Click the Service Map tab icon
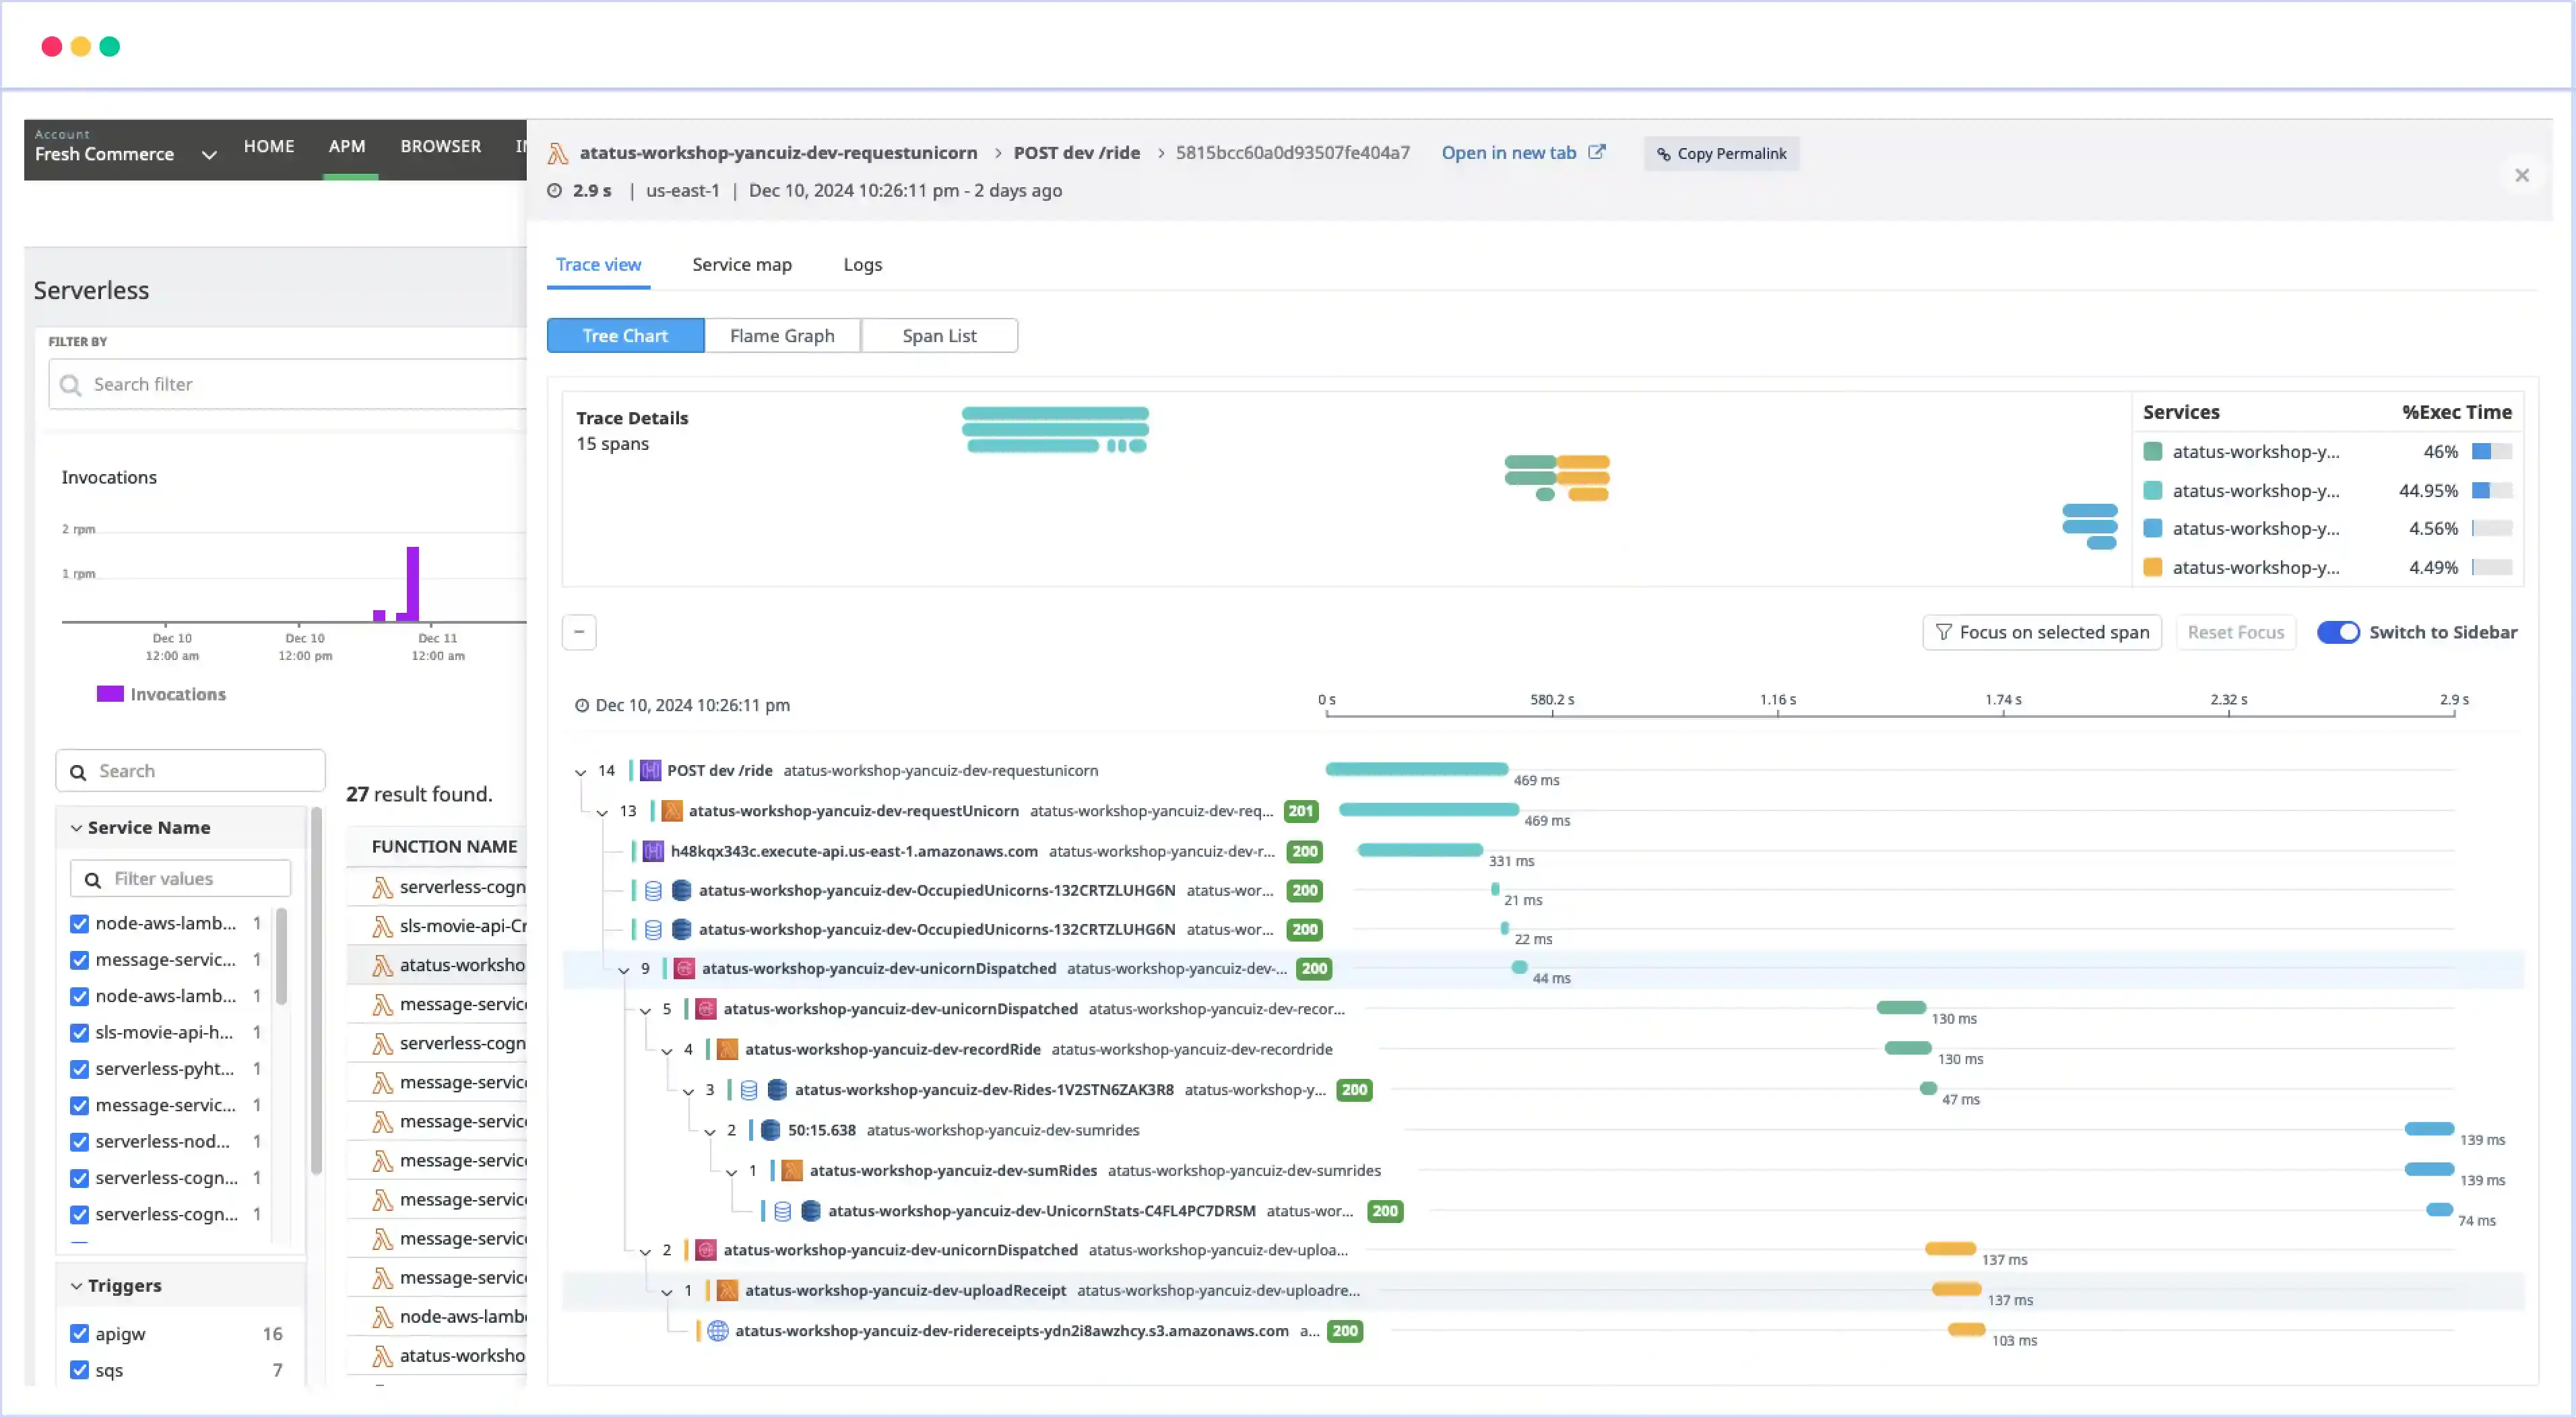The height and width of the screenshot is (1417, 2576). tap(742, 263)
